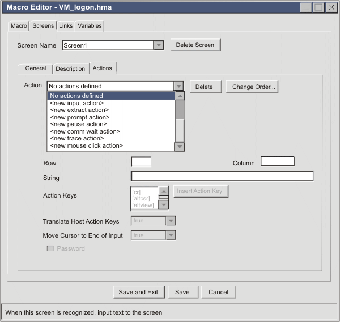Click the Delete action button

coord(206,87)
